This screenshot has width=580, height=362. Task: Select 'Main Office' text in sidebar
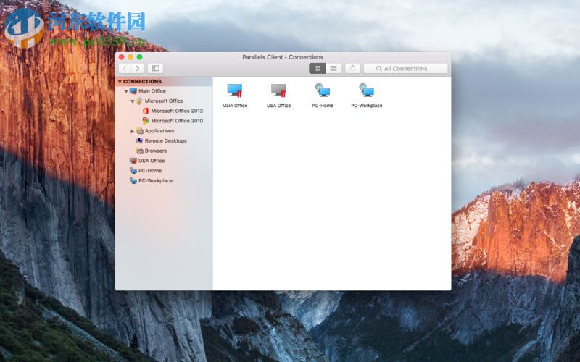click(x=152, y=91)
